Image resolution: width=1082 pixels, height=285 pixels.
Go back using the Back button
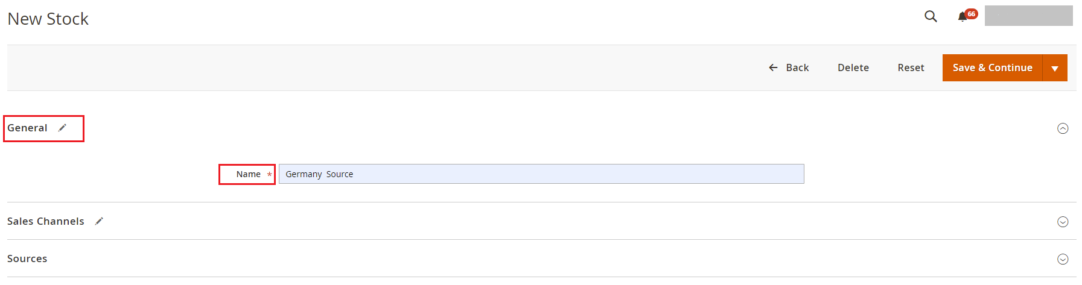click(x=797, y=67)
